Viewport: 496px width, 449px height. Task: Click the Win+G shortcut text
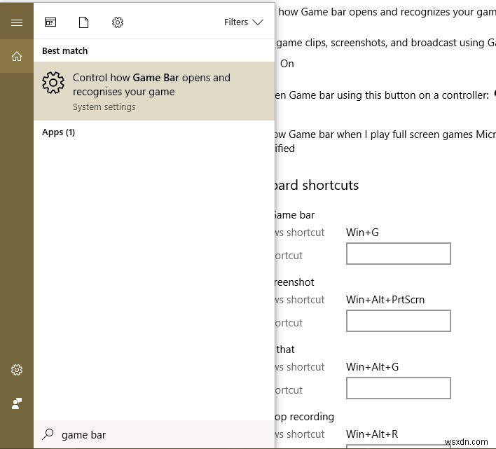(362, 233)
